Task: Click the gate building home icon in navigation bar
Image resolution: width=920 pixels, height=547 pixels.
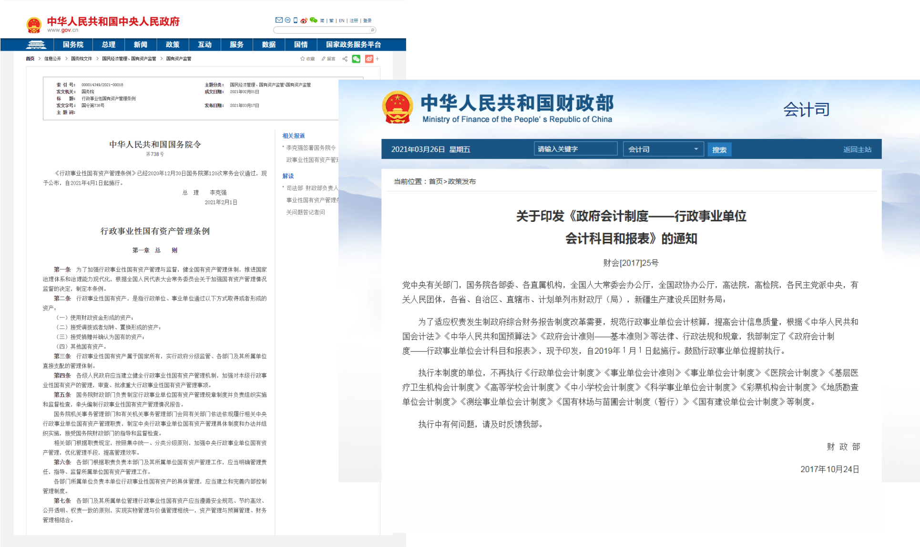Action: (36, 45)
